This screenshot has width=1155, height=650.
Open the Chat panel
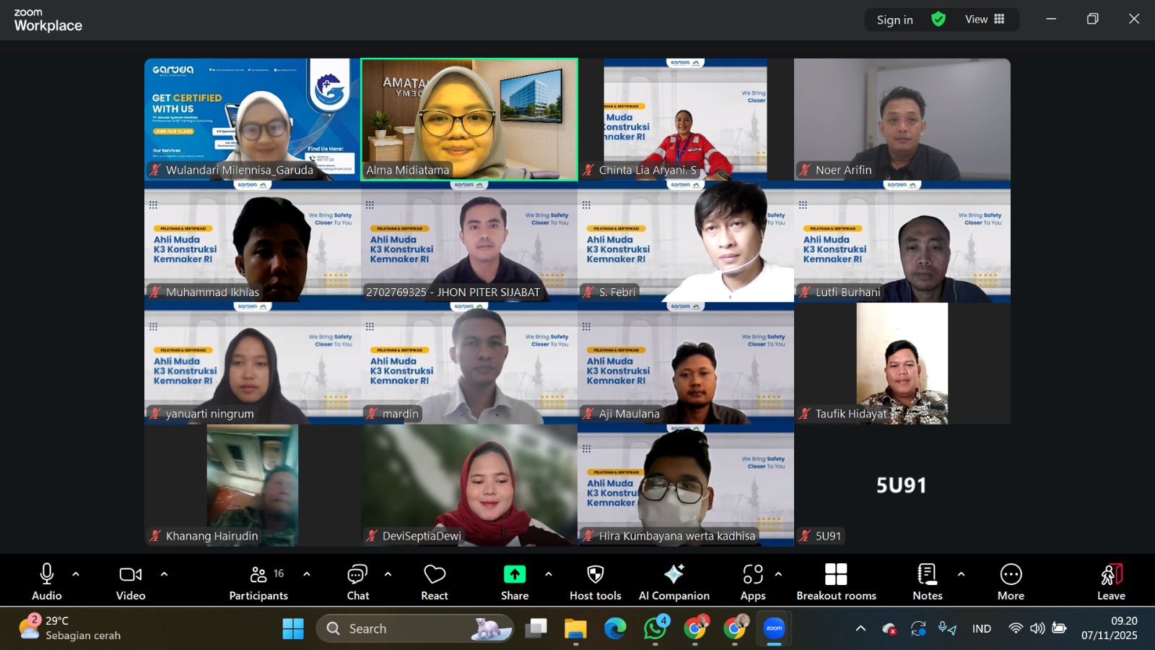[357, 581]
